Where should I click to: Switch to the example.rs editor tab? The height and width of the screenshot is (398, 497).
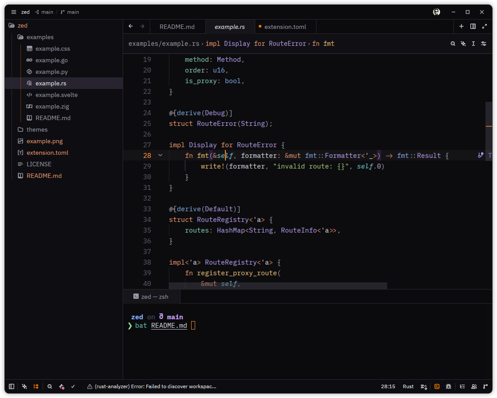pos(230,27)
